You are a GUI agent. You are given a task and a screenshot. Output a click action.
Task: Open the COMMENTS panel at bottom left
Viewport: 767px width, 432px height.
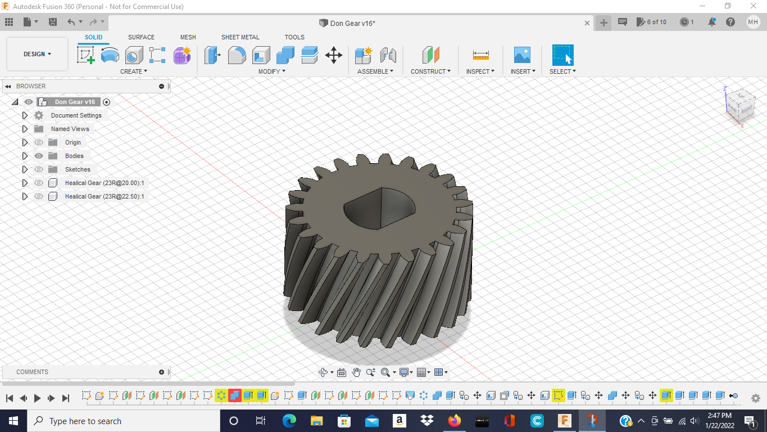coord(32,372)
